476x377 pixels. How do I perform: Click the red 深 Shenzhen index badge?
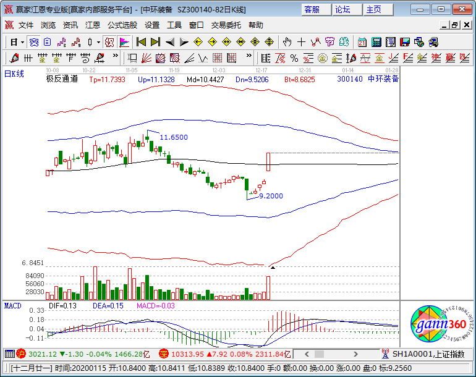tap(164, 354)
